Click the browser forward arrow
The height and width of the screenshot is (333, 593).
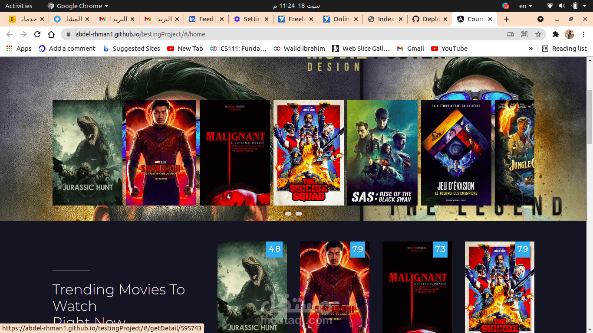[23, 34]
